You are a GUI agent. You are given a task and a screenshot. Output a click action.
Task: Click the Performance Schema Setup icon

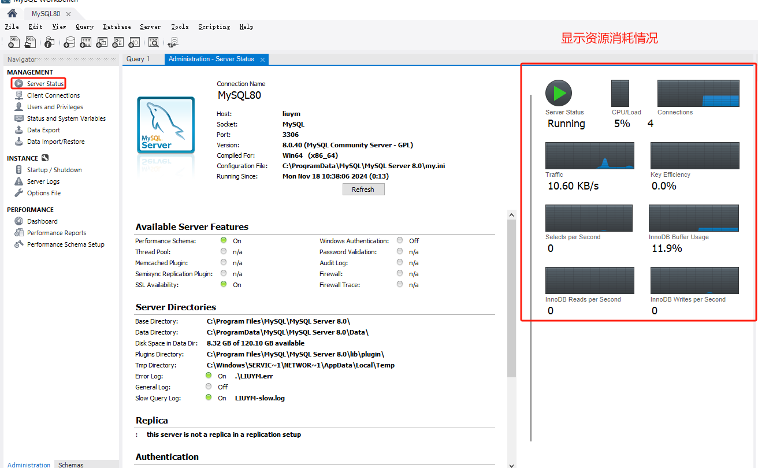[19, 244]
